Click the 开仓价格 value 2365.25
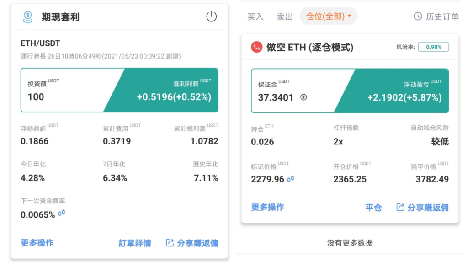Viewport: 468px width, 262px height. coord(350,179)
